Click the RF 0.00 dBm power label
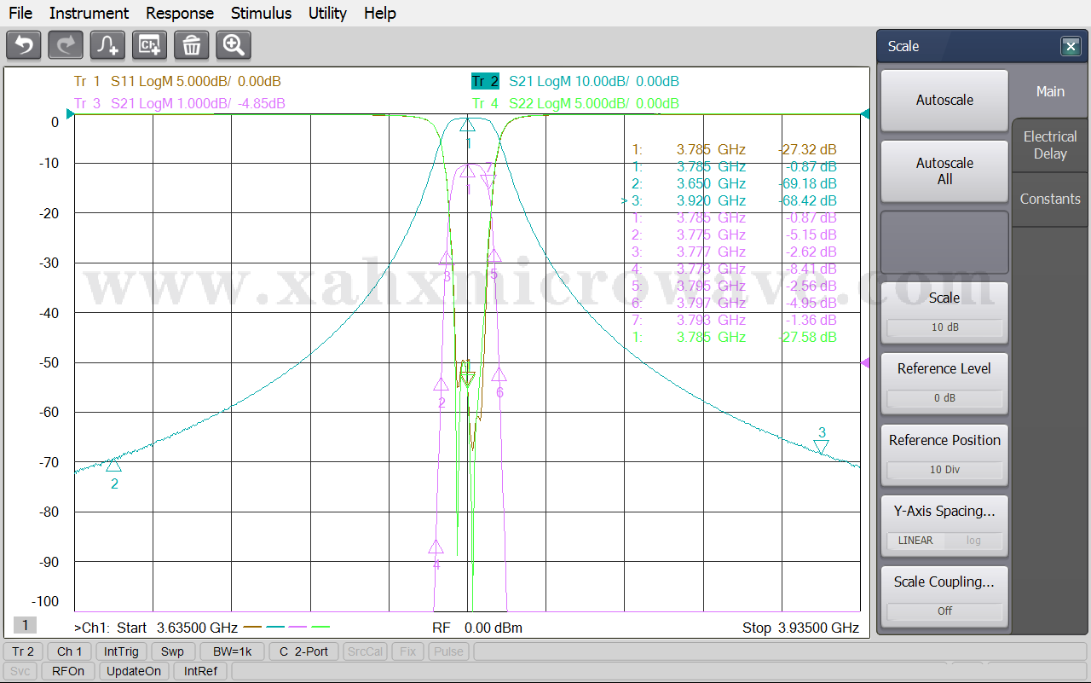 pos(477,628)
